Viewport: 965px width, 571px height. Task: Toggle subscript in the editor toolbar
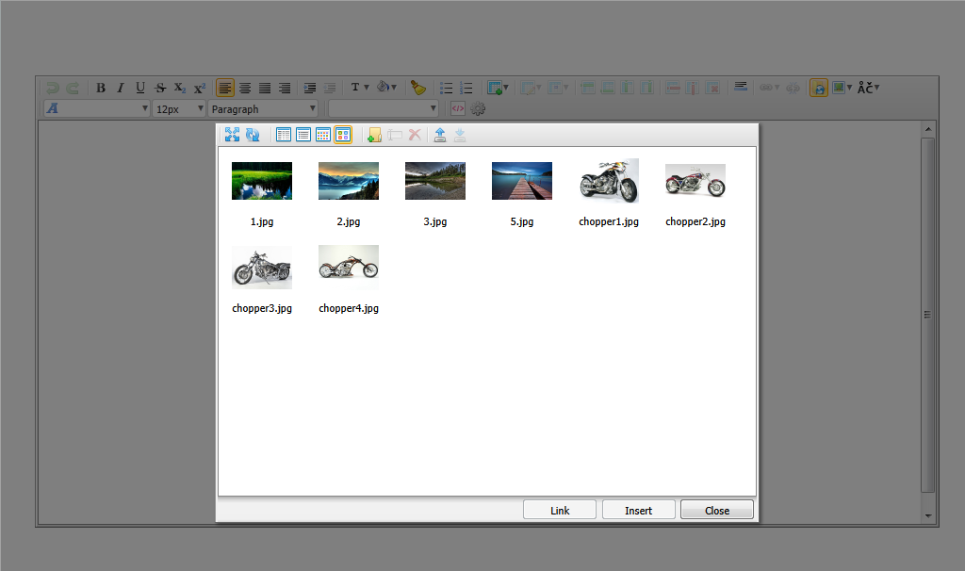[x=180, y=88]
